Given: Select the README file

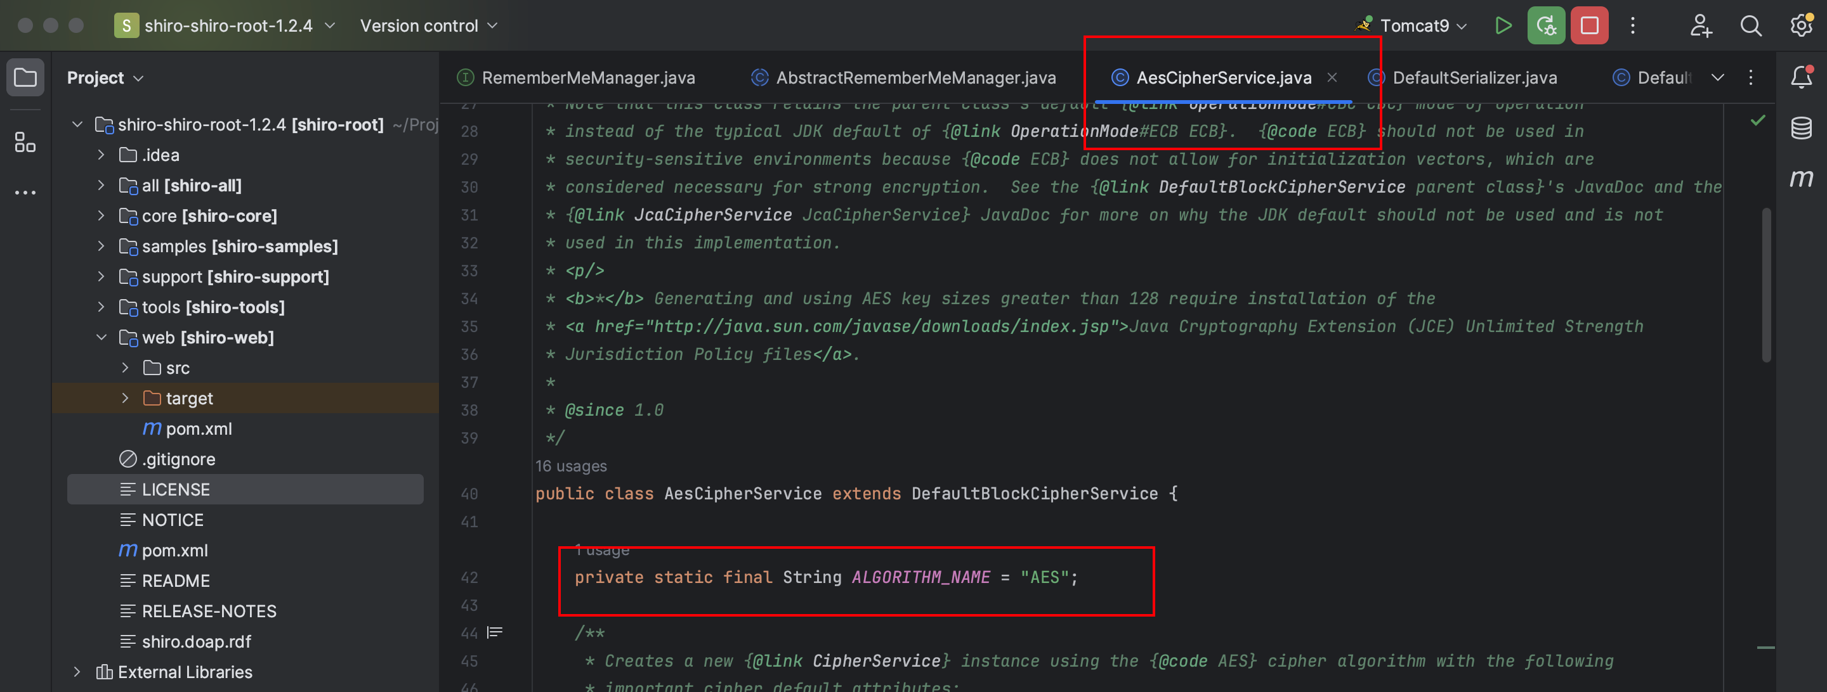Looking at the screenshot, I should coord(165,582).
